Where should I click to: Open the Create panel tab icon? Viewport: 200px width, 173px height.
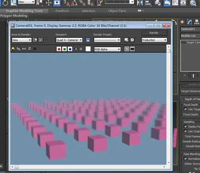(x=182, y=22)
